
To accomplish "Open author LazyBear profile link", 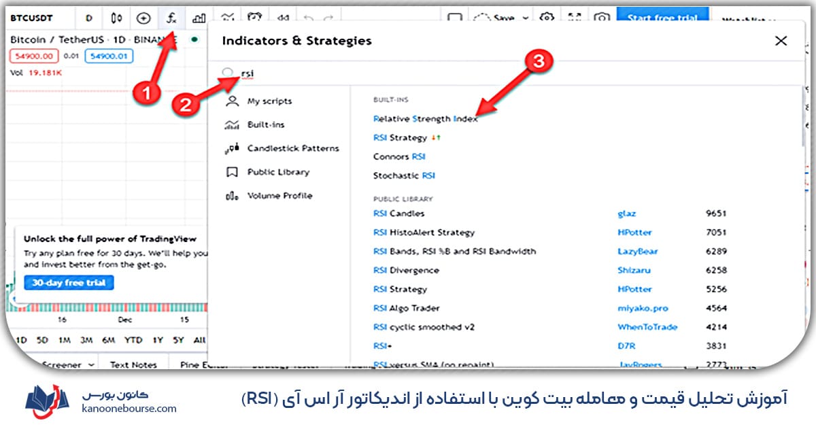I will coord(637,252).
